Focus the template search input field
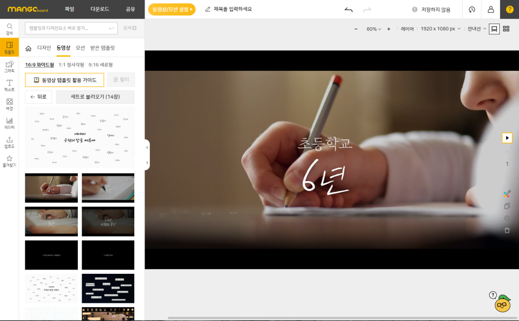 pyautogui.click(x=71, y=28)
